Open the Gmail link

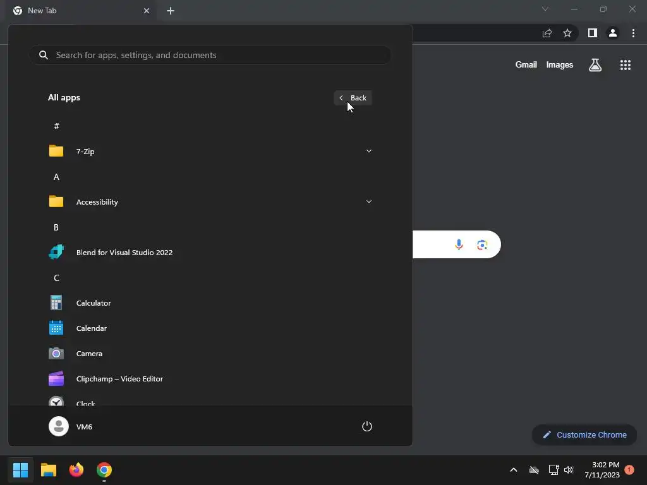pyautogui.click(x=526, y=65)
